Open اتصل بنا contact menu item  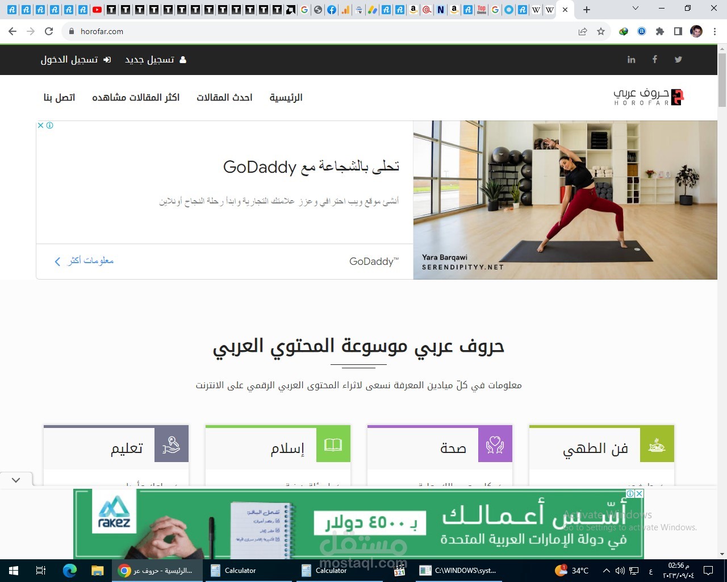click(x=59, y=98)
